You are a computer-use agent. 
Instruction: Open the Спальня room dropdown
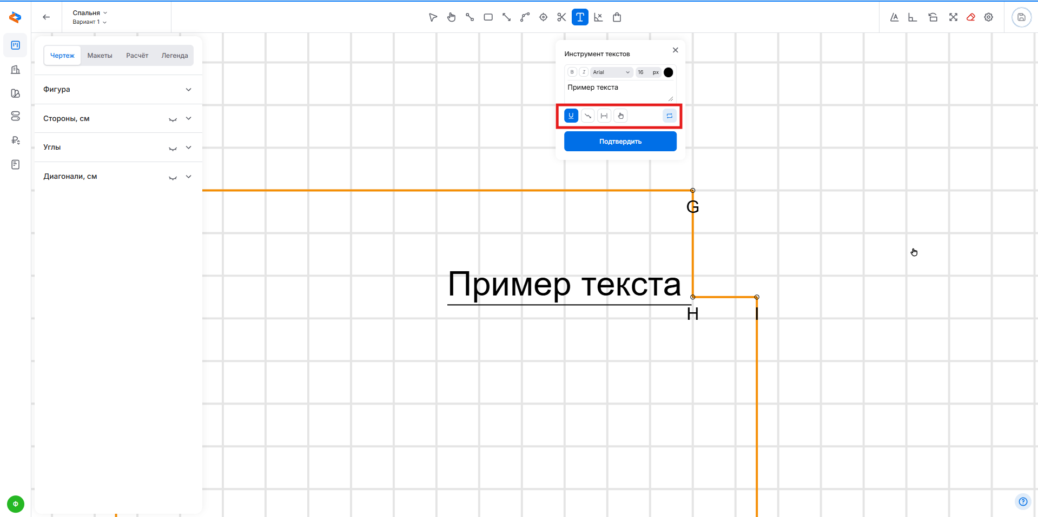pyautogui.click(x=90, y=12)
